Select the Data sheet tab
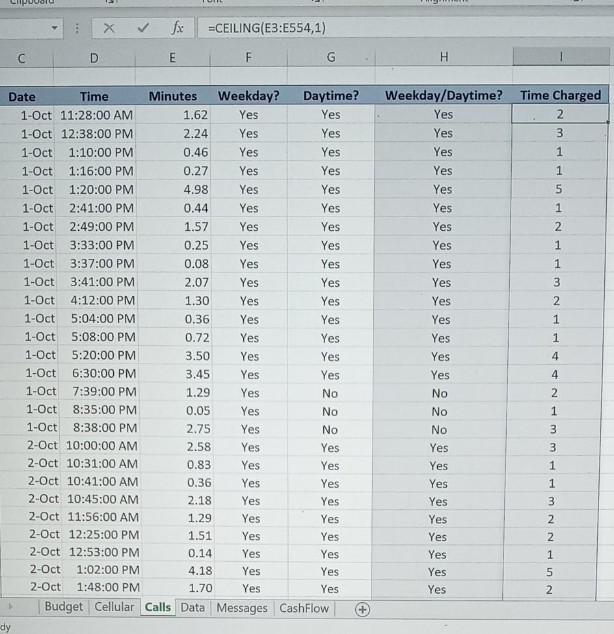This screenshot has height=634, width=614. pyautogui.click(x=193, y=607)
